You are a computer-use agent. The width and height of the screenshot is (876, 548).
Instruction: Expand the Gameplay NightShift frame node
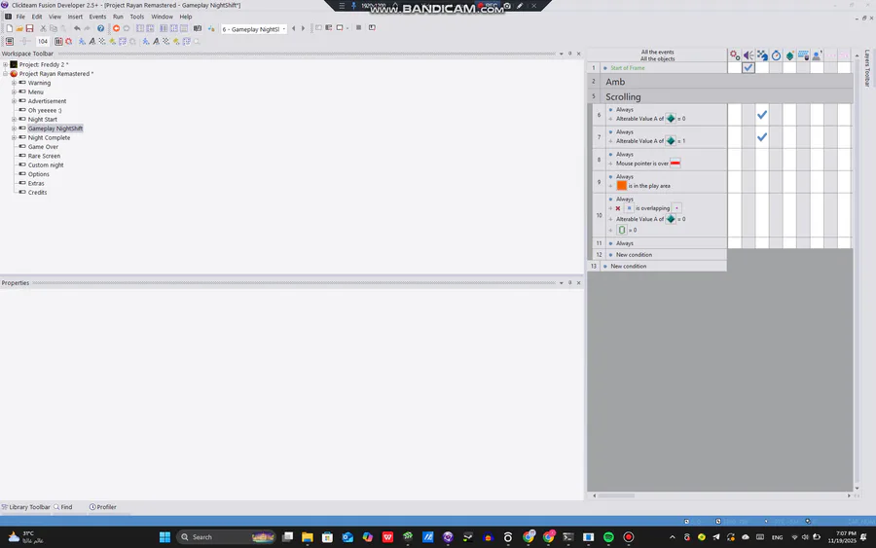click(14, 128)
